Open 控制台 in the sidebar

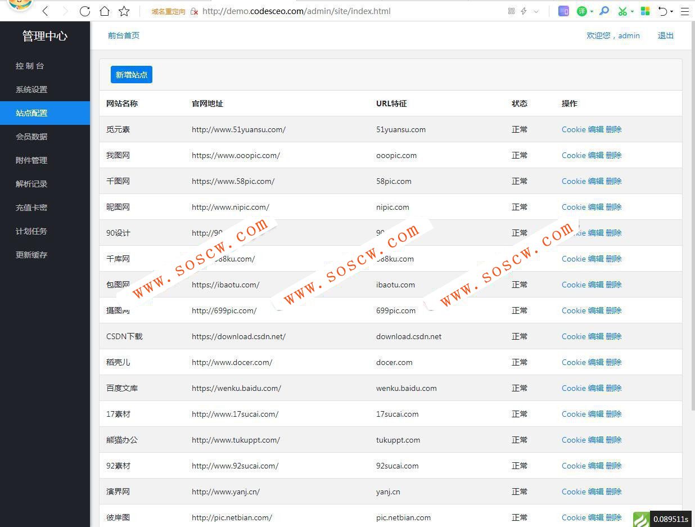pyautogui.click(x=45, y=66)
